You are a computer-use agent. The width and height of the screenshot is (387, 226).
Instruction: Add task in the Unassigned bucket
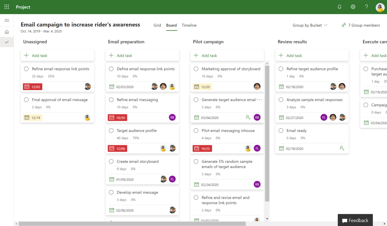[x=57, y=55]
